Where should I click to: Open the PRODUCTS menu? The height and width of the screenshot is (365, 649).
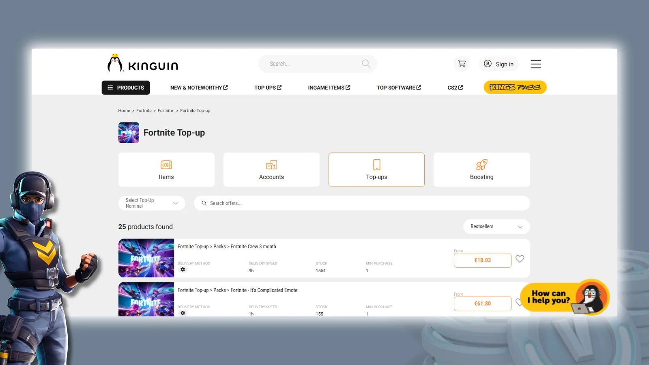pos(126,88)
